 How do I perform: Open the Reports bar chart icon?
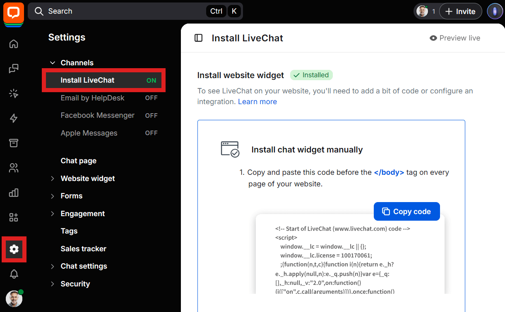point(14,193)
